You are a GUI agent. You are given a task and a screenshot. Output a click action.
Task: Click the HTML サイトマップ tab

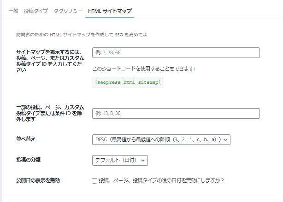coord(110,11)
